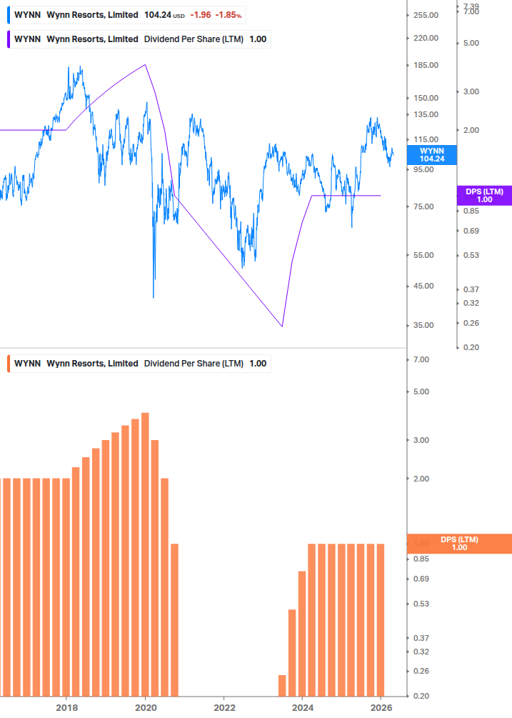Click the 220.00 price axis label

tap(426, 38)
